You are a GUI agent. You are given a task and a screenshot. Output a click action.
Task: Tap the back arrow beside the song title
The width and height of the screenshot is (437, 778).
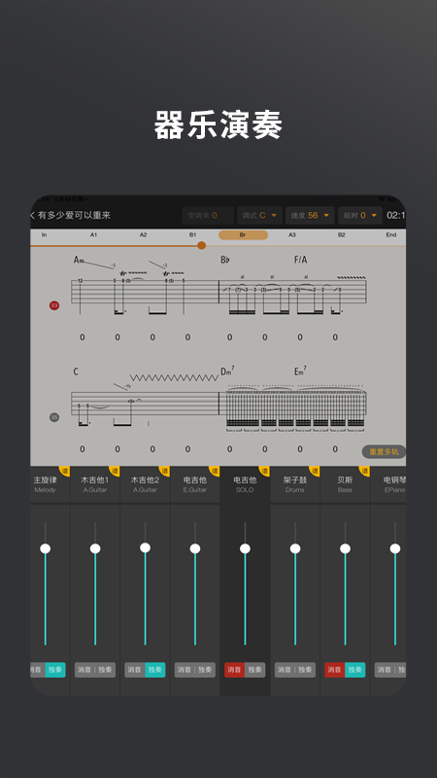click(33, 215)
